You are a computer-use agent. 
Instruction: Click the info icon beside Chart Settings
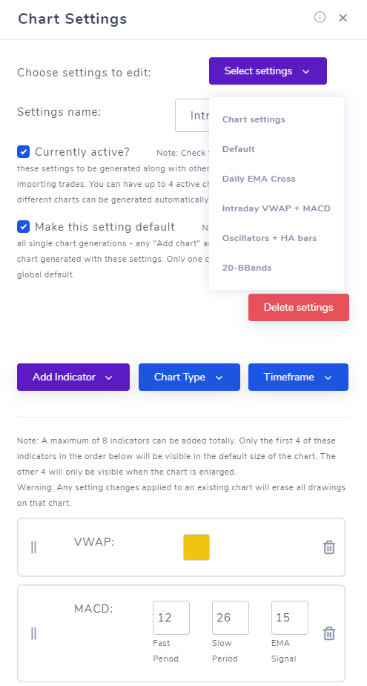[320, 17]
